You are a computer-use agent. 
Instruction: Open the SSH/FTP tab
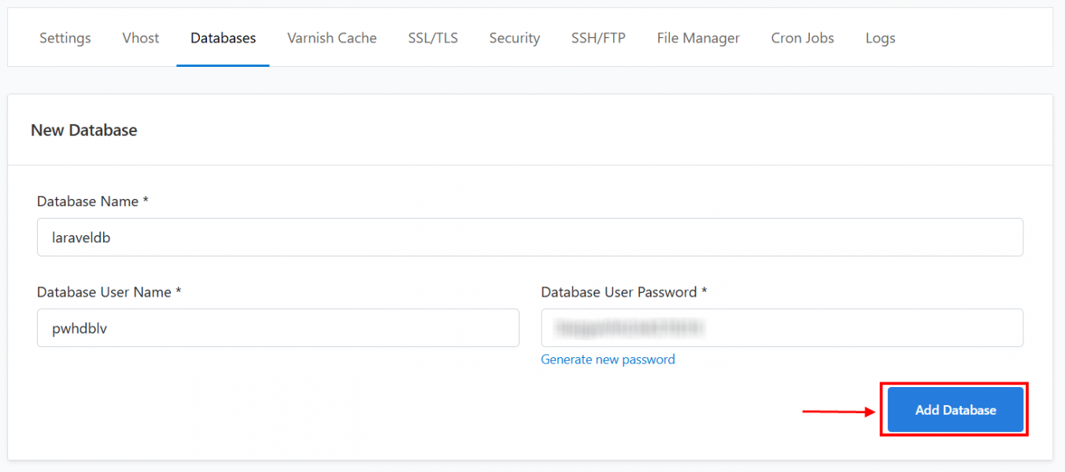(x=598, y=38)
